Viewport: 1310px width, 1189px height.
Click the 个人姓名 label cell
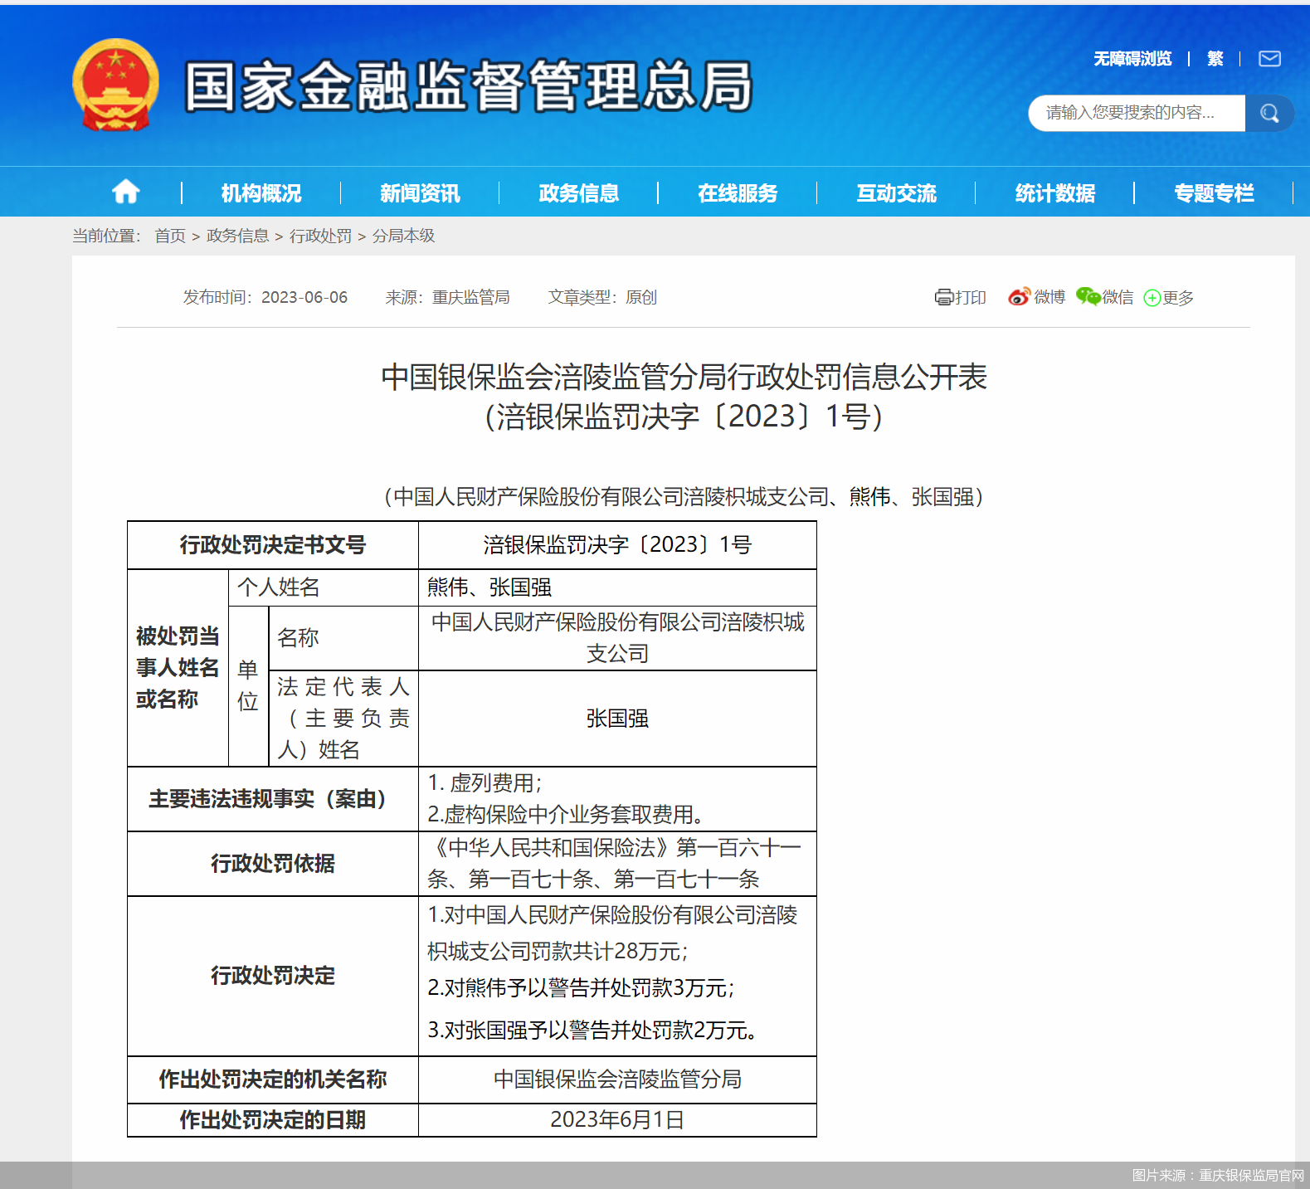point(324,587)
